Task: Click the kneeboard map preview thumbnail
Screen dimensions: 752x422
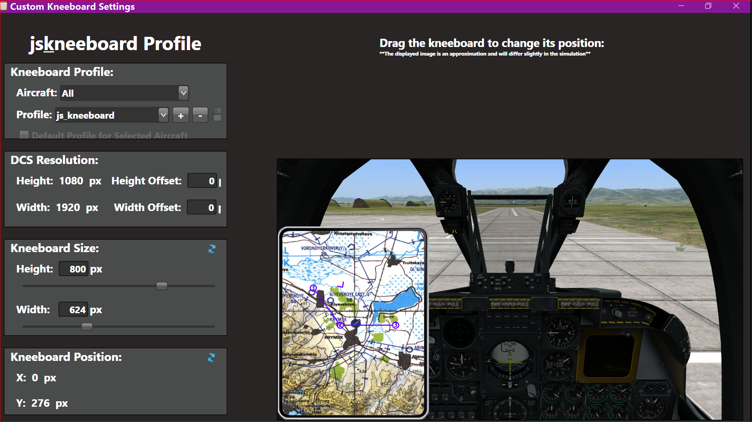Action: 353,323
